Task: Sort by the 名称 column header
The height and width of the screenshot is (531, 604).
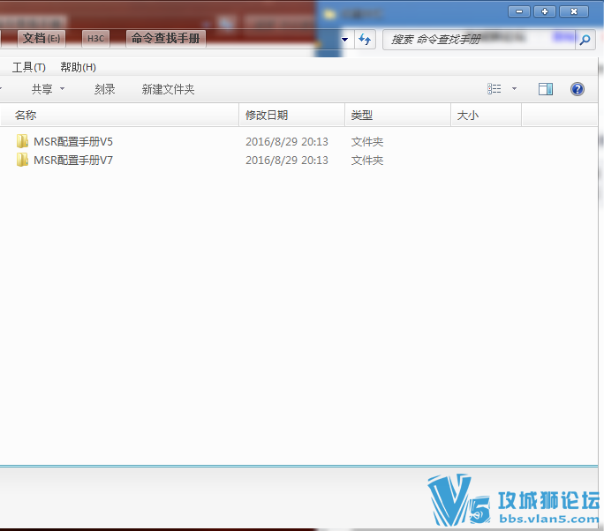Action: point(119,115)
